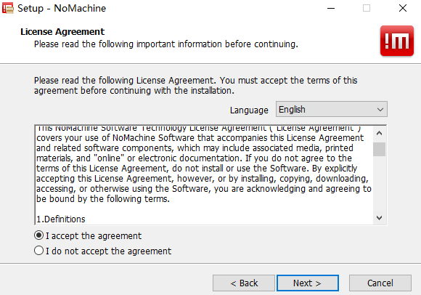Close the NoMachine setup window
Image resolution: width=421 pixels, height=295 pixels.
[402, 8]
